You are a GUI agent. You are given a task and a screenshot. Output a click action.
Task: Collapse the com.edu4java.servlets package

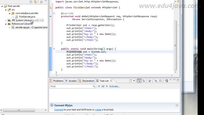[10, 13]
